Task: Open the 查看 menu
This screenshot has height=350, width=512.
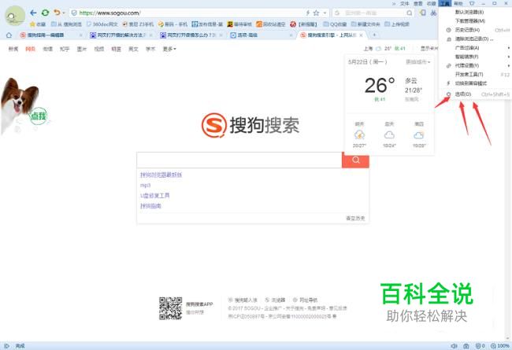Action: click(x=418, y=3)
